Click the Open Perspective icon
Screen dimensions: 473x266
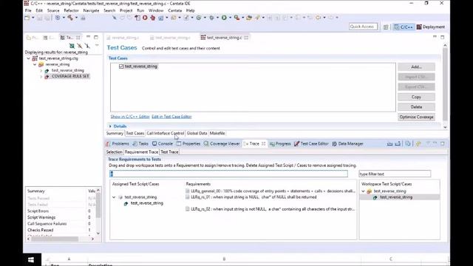tap(386, 27)
